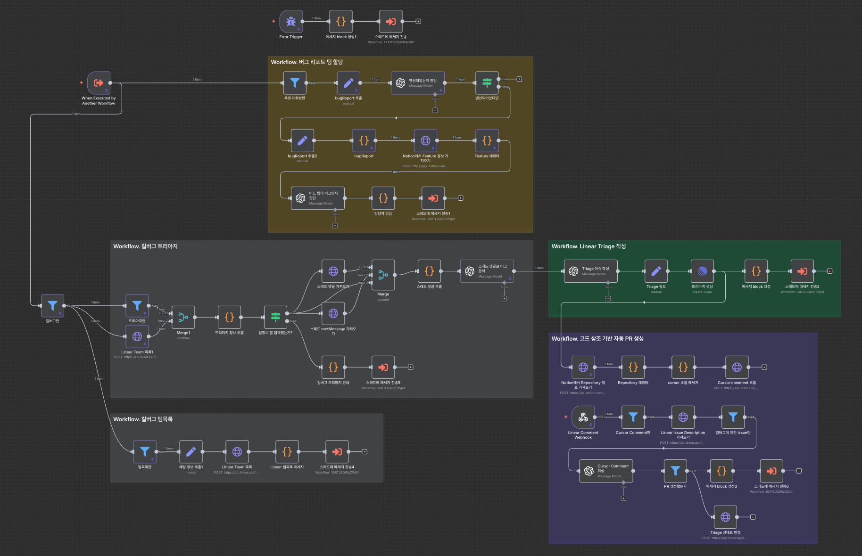
Task: Click the Linear 팀목록 메세지 code node
Action: [x=287, y=452]
